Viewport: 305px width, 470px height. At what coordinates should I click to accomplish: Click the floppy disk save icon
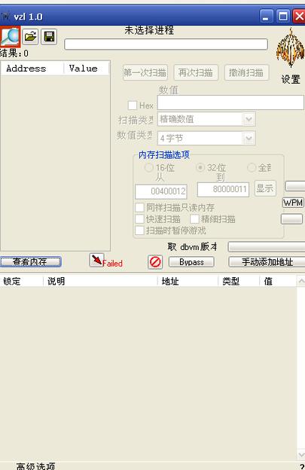[49, 37]
